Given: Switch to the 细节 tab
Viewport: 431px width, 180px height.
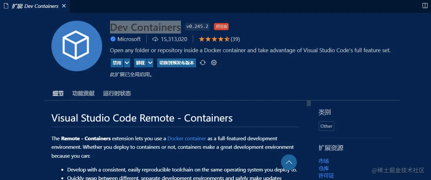Looking at the screenshot, I should [x=58, y=94].
